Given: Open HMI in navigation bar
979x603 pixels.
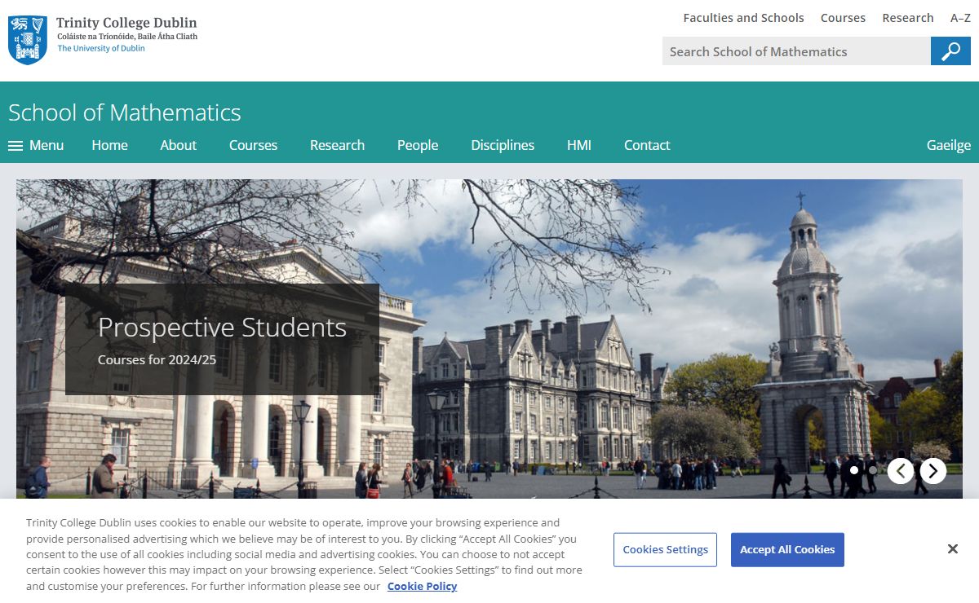Looking at the screenshot, I should click(x=579, y=145).
